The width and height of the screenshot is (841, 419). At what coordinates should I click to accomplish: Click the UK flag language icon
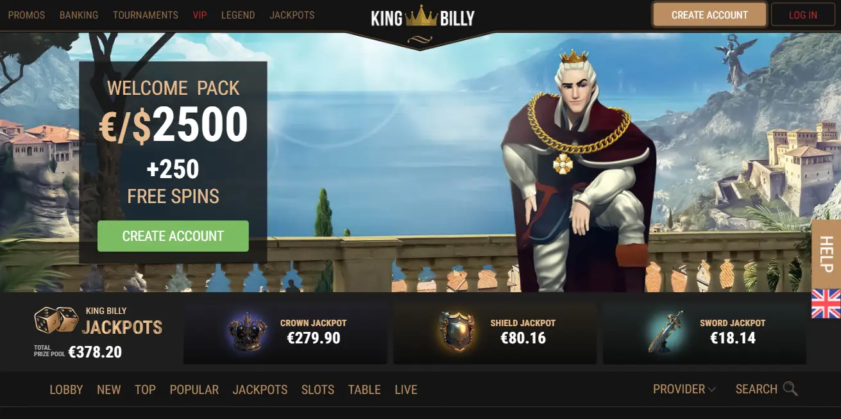(x=826, y=304)
